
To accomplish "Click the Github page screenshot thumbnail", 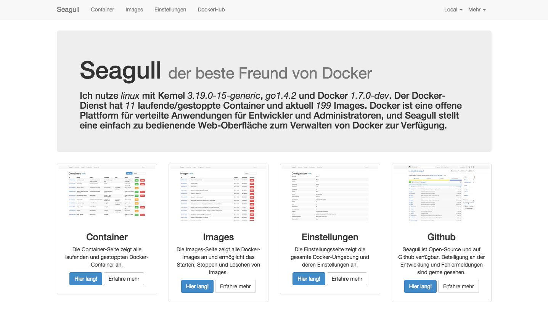I will tap(442, 194).
